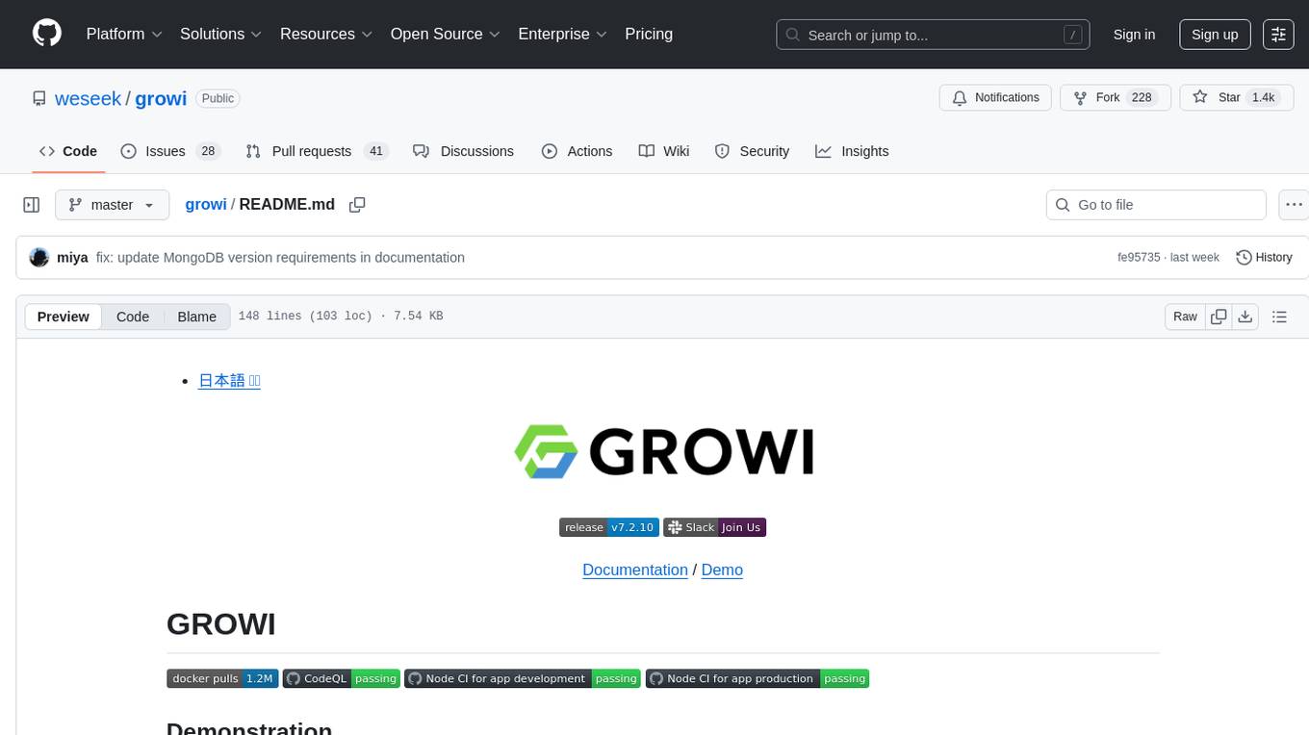Select the Preview view toggle
Image resolution: width=1309 pixels, height=735 pixels.
[x=64, y=317]
